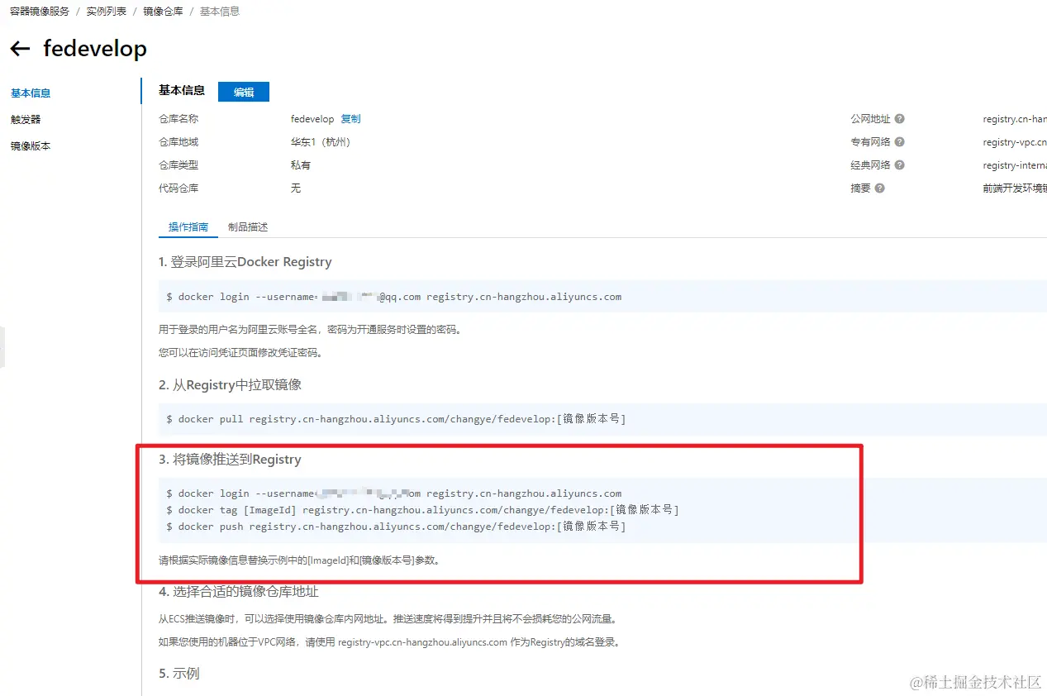Open 镜像仓库 breadcrumb
Image resolution: width=1047 pixels, height=696 pixels.
point(163,12)
